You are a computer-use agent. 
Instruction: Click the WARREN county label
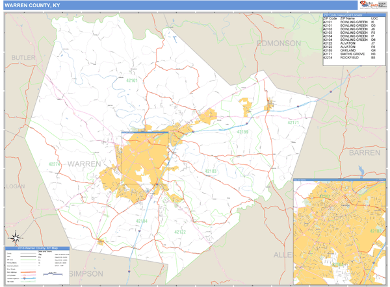click(84, 164)
